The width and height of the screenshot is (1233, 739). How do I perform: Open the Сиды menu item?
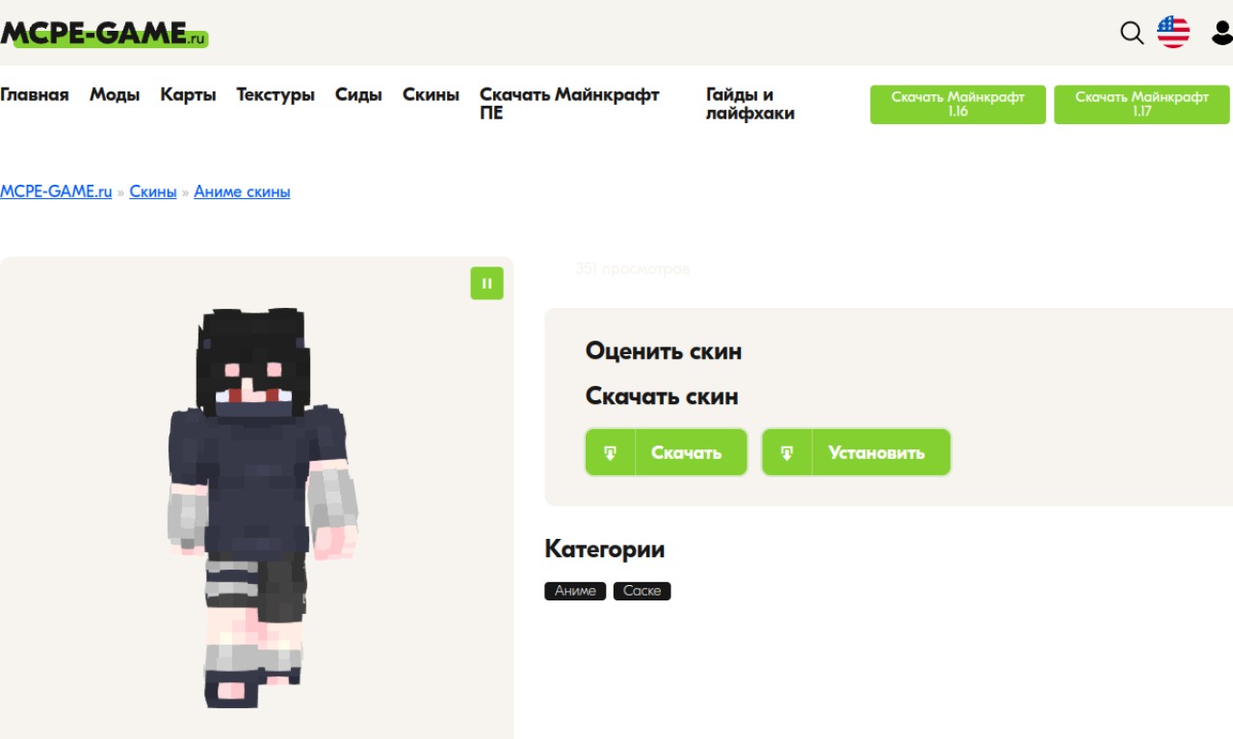point(358,94)
